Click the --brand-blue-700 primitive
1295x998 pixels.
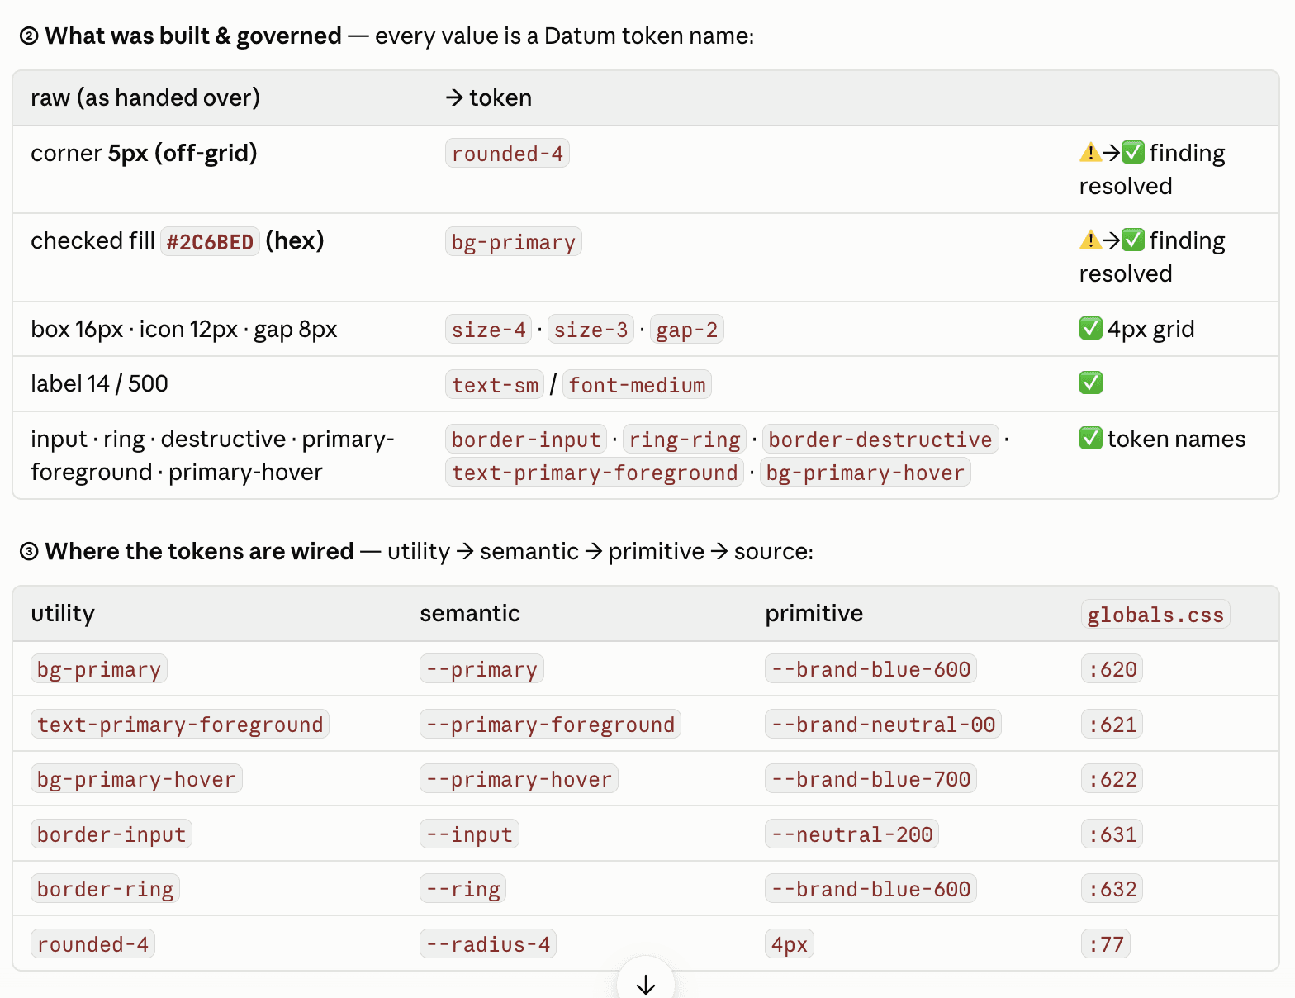[870, 779]
